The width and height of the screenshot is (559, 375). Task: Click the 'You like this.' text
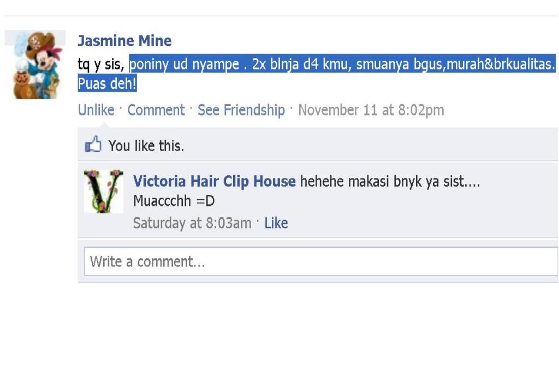146,146
